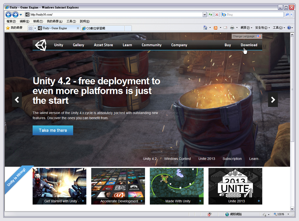Select the Windows Contest slide link
299x221 pixels.
[x=178, y=159]
